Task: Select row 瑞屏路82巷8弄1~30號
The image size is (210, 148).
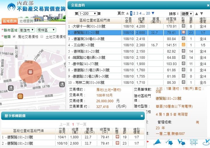Action: [139, 58]
